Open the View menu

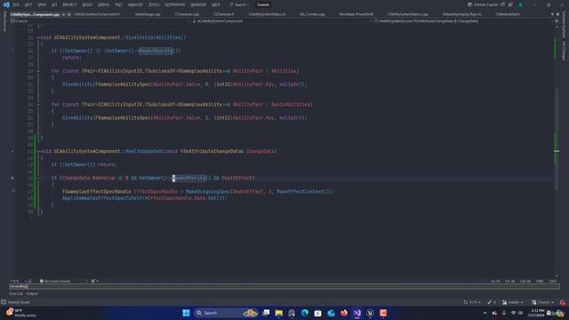[x=42, y=4]
